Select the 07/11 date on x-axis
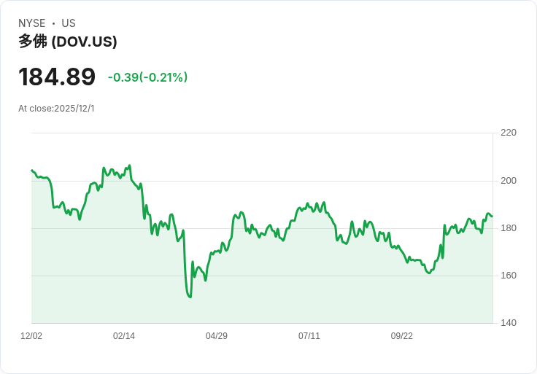 (309, 336)
